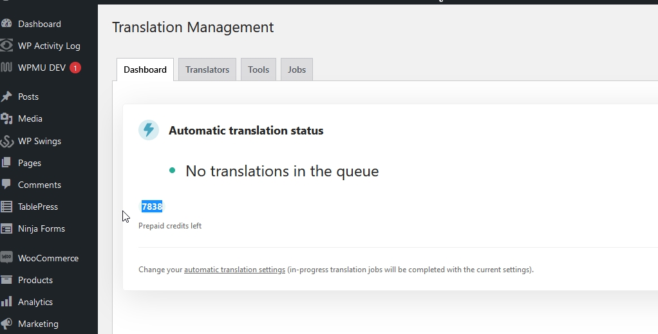Click the Marketing megaphone icon
The width and height of the screenshot is (658, 334).
tap(6, 324)
